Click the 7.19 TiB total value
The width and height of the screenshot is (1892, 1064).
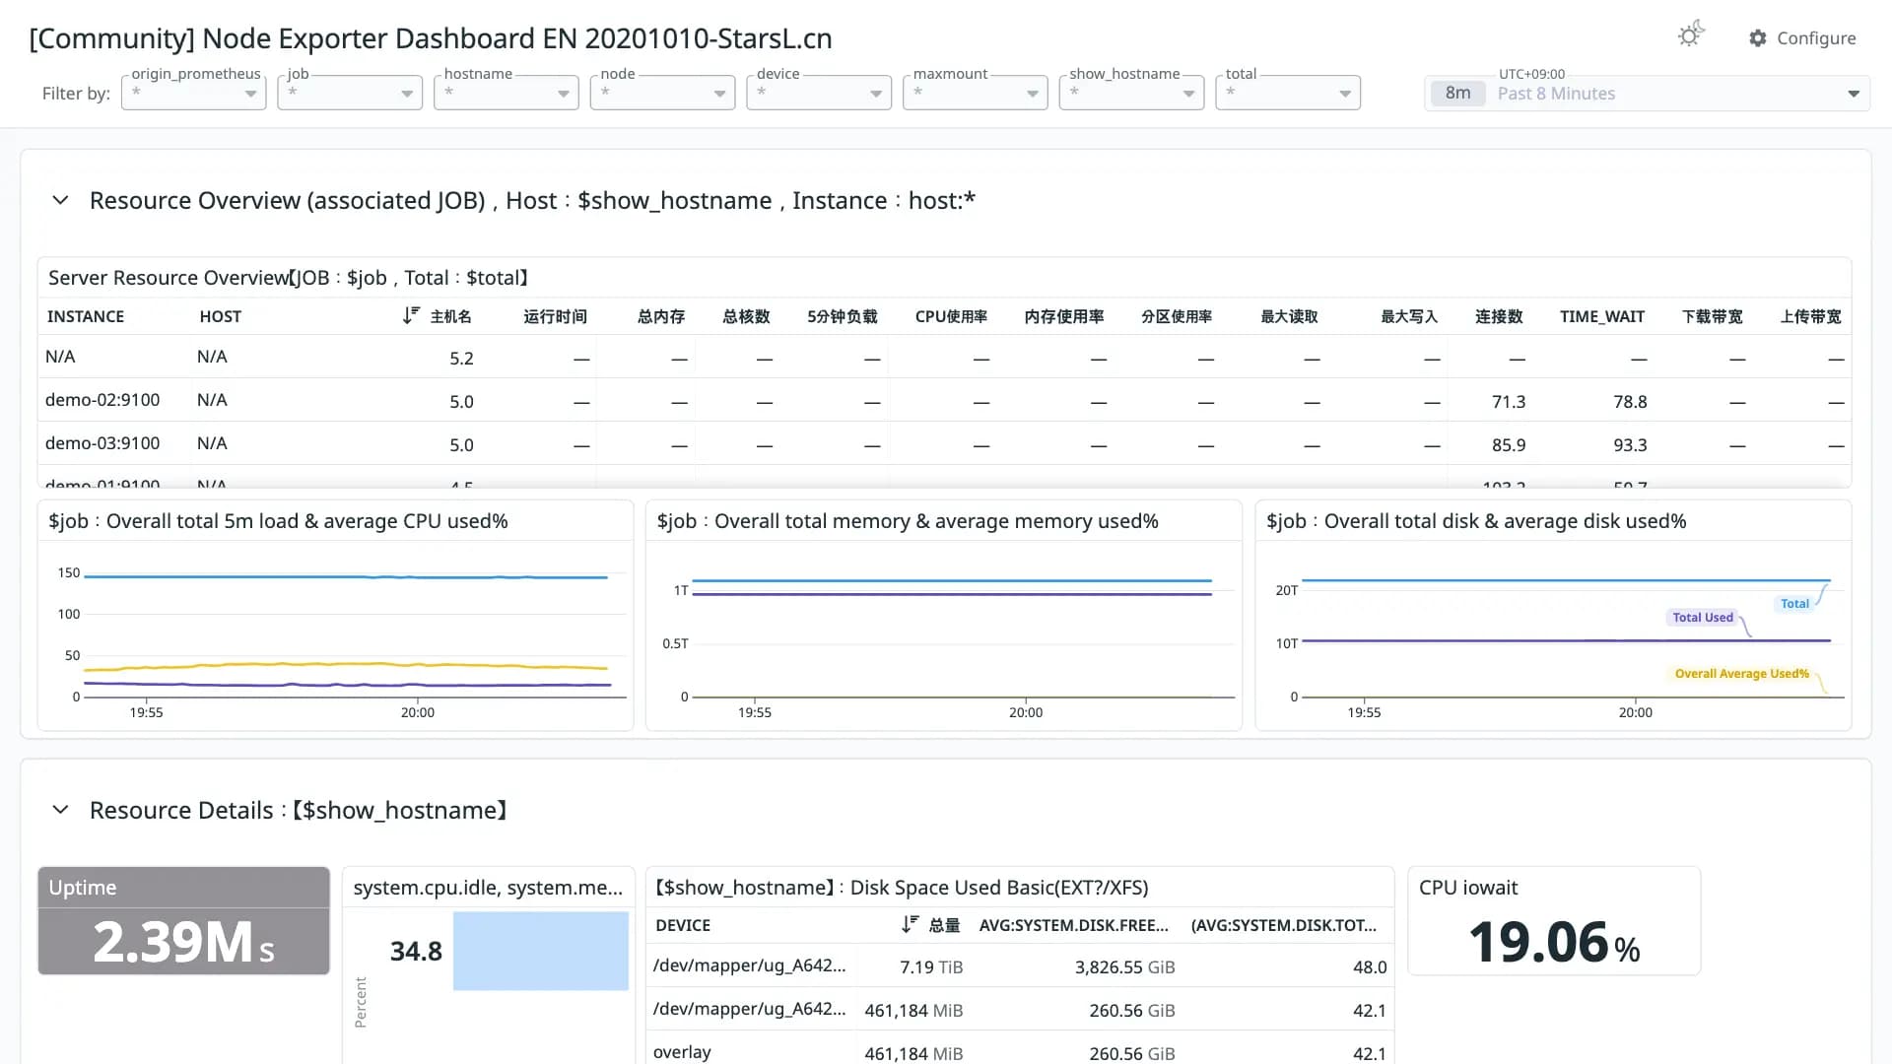coord(931,967)
